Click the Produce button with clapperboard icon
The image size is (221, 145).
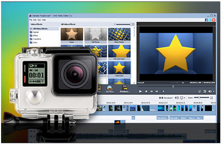click(125, 89)
